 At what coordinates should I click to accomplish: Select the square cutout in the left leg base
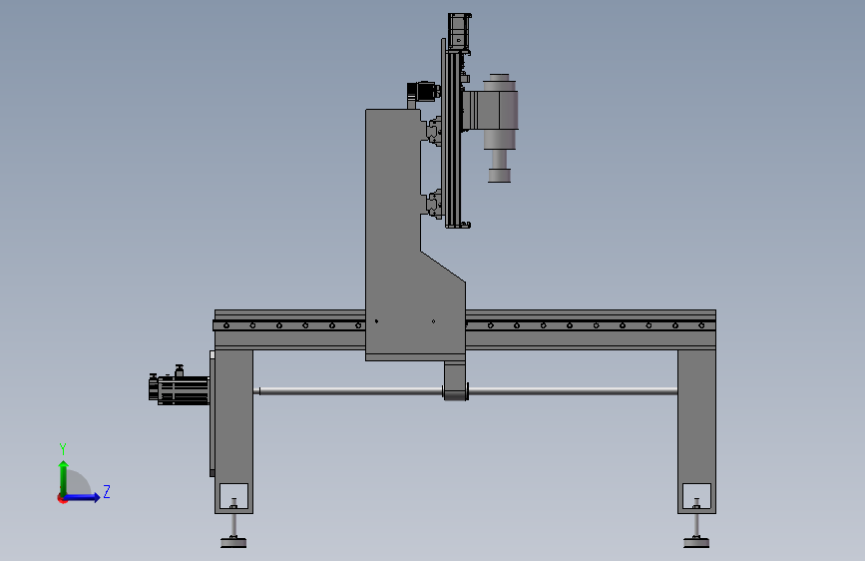(233, 496)
